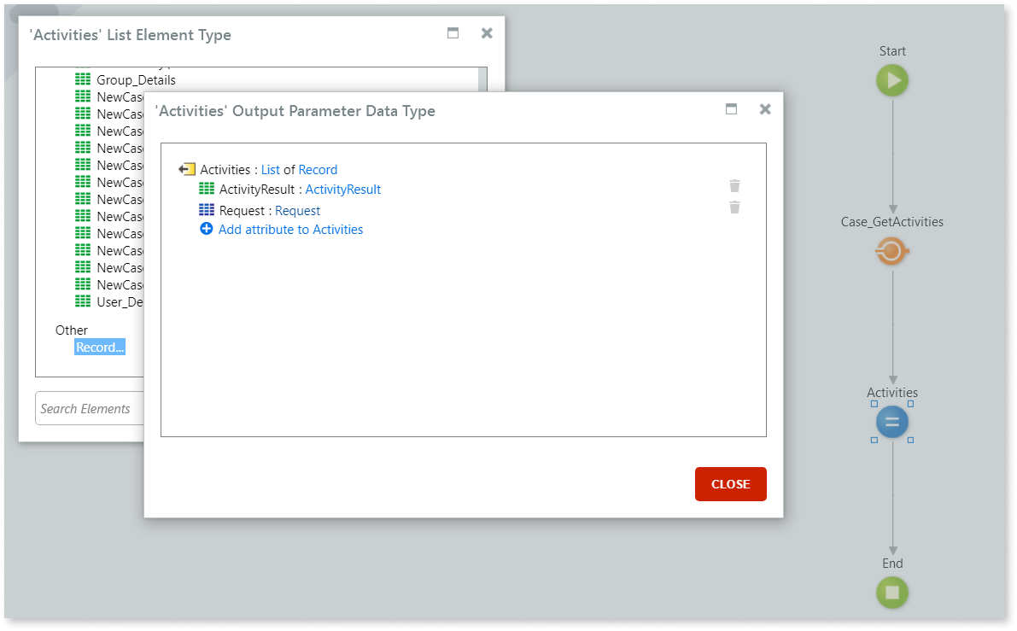
Task: Select User_De... entry in the element list
Action: point(120,301)
